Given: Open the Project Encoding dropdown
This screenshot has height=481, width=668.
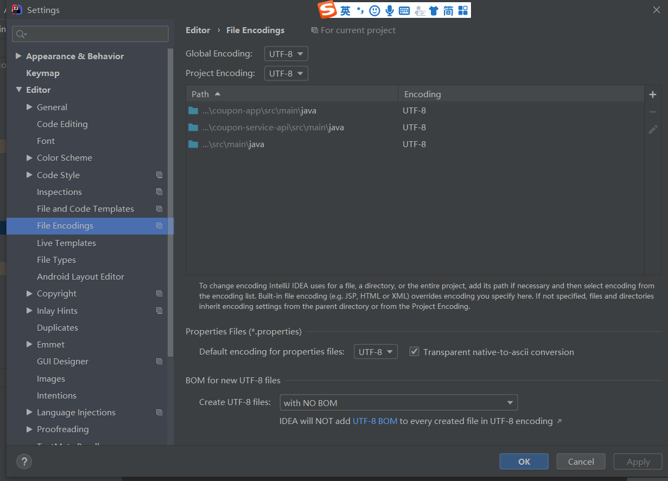Looking at the screenshot, I should 286,73.
